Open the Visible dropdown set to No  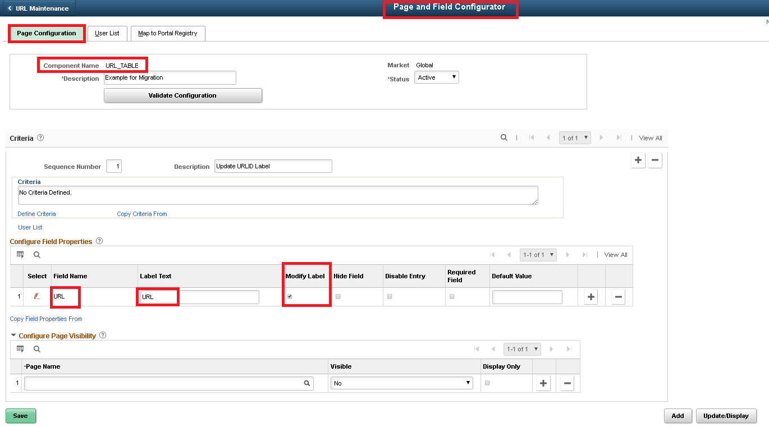401,383
